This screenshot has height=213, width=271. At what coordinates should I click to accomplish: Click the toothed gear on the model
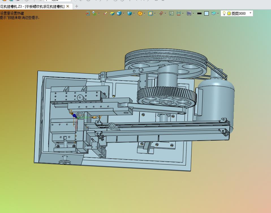click(x=167, y=97)
